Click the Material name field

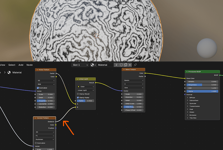pos(105,65)
